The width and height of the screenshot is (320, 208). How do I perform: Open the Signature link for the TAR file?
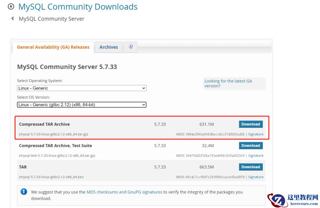click(256, 177)
